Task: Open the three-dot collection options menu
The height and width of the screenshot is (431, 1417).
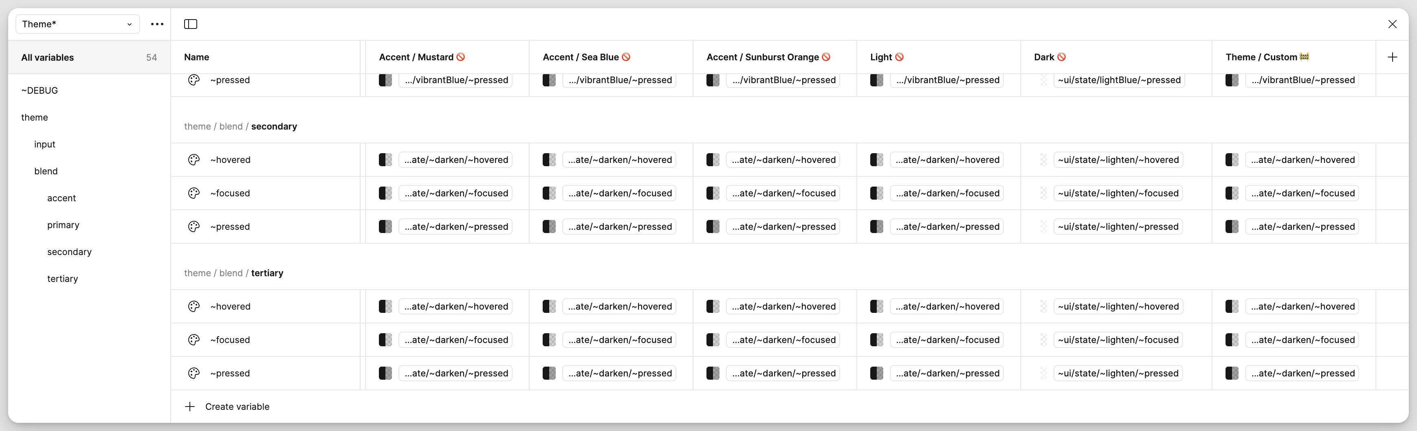Action: pyautogui.click(x=157, y=24)
